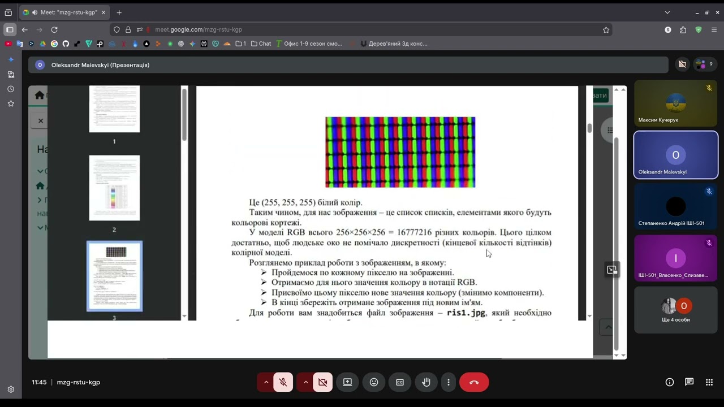
Task: Open video settings arrow beside camera
Action: (x=305, y=382)
